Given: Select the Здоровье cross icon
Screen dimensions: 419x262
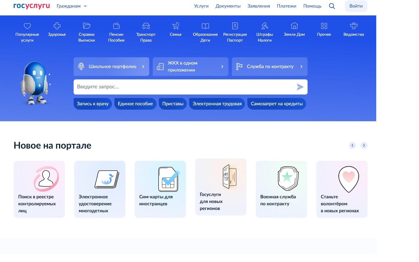Looking at the screenshot, I should pyautogui.click(x=57, y=26).
